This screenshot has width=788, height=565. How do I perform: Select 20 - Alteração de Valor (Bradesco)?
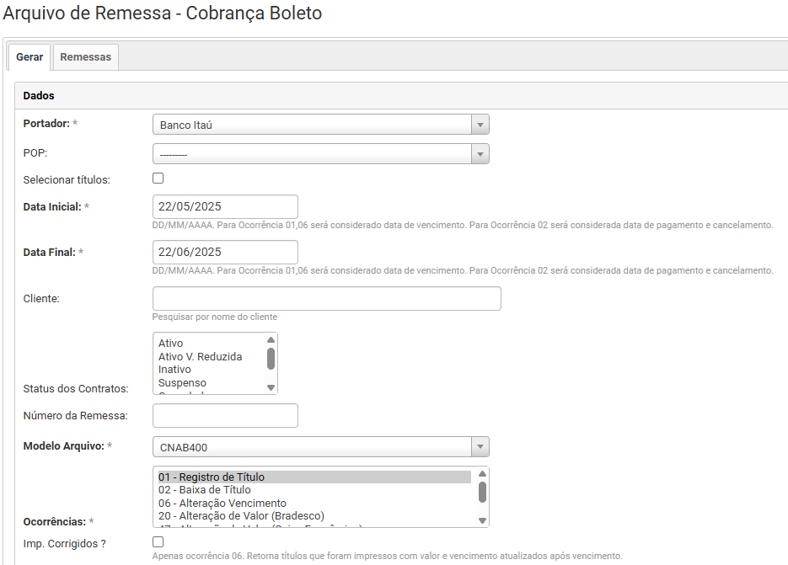pos(241,516)
